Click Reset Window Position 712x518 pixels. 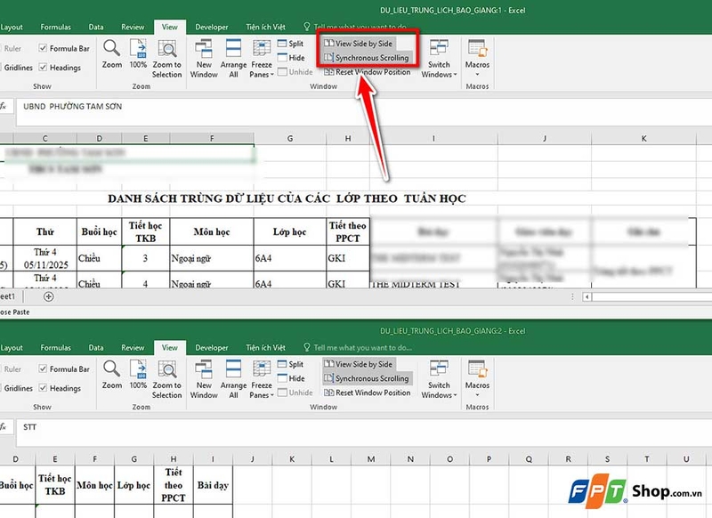370,71
